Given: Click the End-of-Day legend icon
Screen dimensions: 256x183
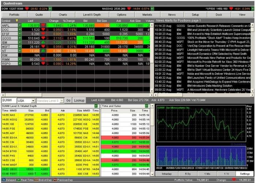Looking at the screenshot, I should pos(37,180).
